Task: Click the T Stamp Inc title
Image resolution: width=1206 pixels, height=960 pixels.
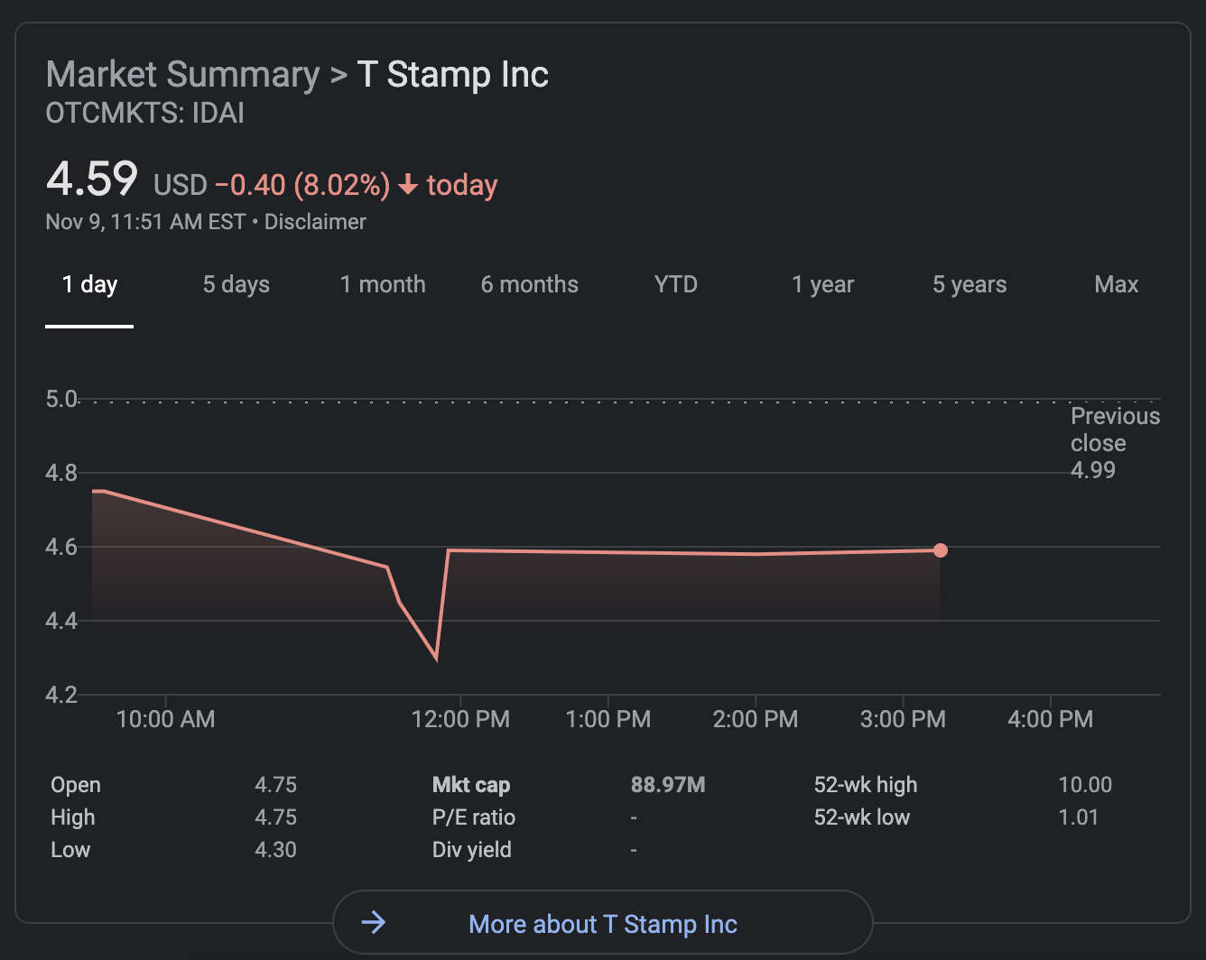Action: [x=453, y=75]
